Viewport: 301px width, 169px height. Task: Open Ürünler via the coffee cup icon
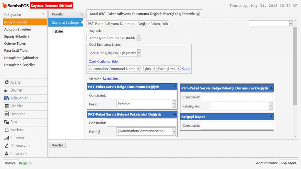(6, 90)
